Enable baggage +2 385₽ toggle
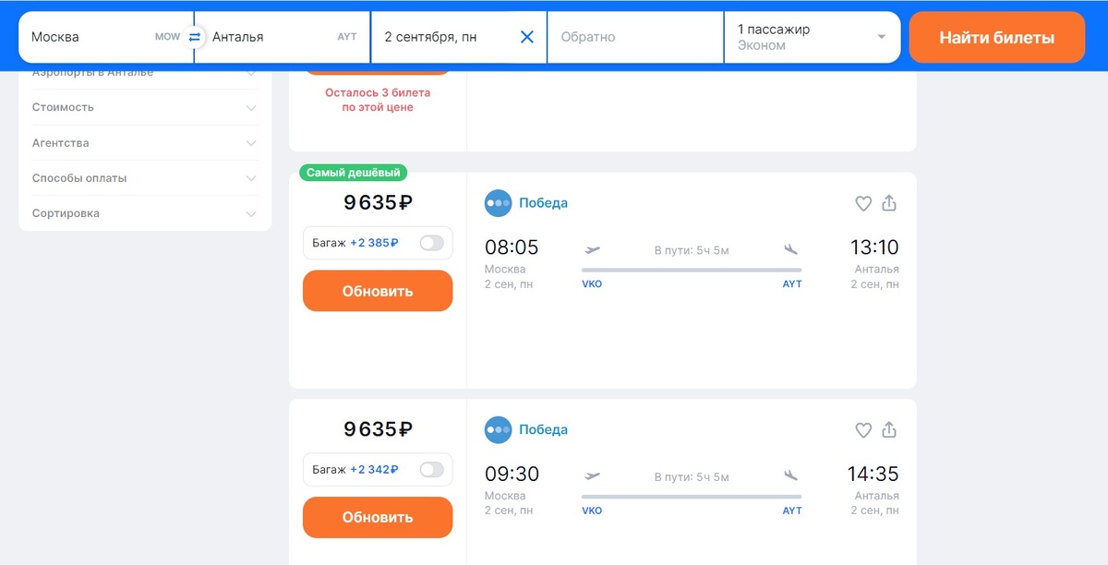 click(x=431, y=243)
